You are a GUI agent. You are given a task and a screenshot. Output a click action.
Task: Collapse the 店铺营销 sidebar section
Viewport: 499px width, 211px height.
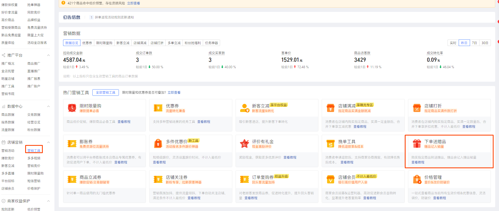[48, 142]
